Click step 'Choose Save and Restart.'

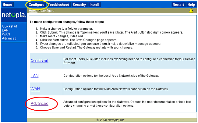58,48
